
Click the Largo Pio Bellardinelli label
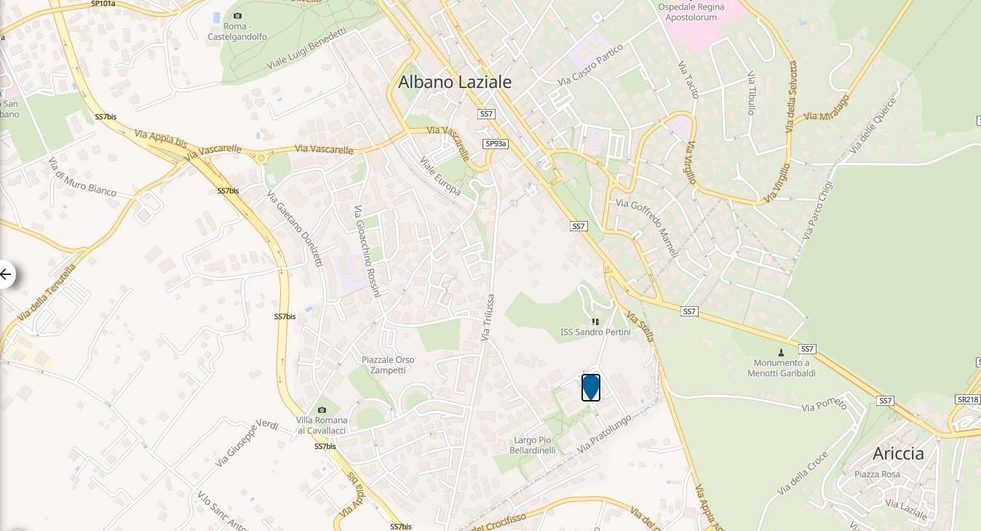pyautogui.click(x=534, y=445)
